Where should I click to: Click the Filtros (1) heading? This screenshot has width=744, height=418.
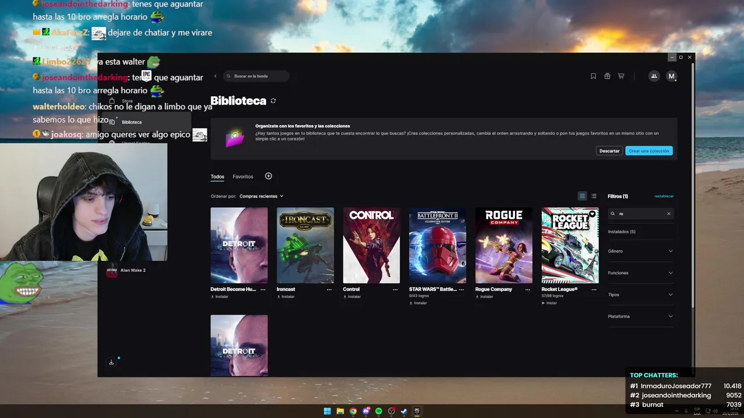[618, 196]
